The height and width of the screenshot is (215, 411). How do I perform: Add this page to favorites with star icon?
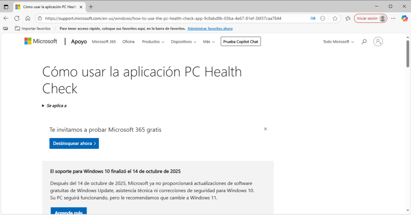coord(335,18)
